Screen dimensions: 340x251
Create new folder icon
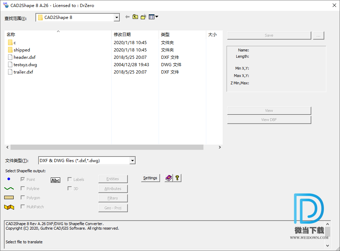click(143, 17)
